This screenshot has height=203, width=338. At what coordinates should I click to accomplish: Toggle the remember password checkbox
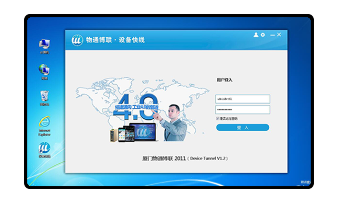pos(218,118)
